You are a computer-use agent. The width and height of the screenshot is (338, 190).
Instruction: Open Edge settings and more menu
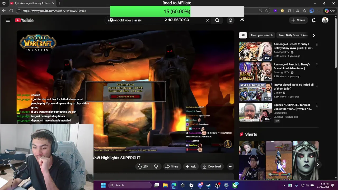point(319,11)
